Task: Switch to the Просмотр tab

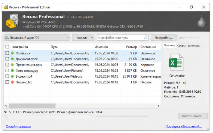Action: (x=170, y=46)
